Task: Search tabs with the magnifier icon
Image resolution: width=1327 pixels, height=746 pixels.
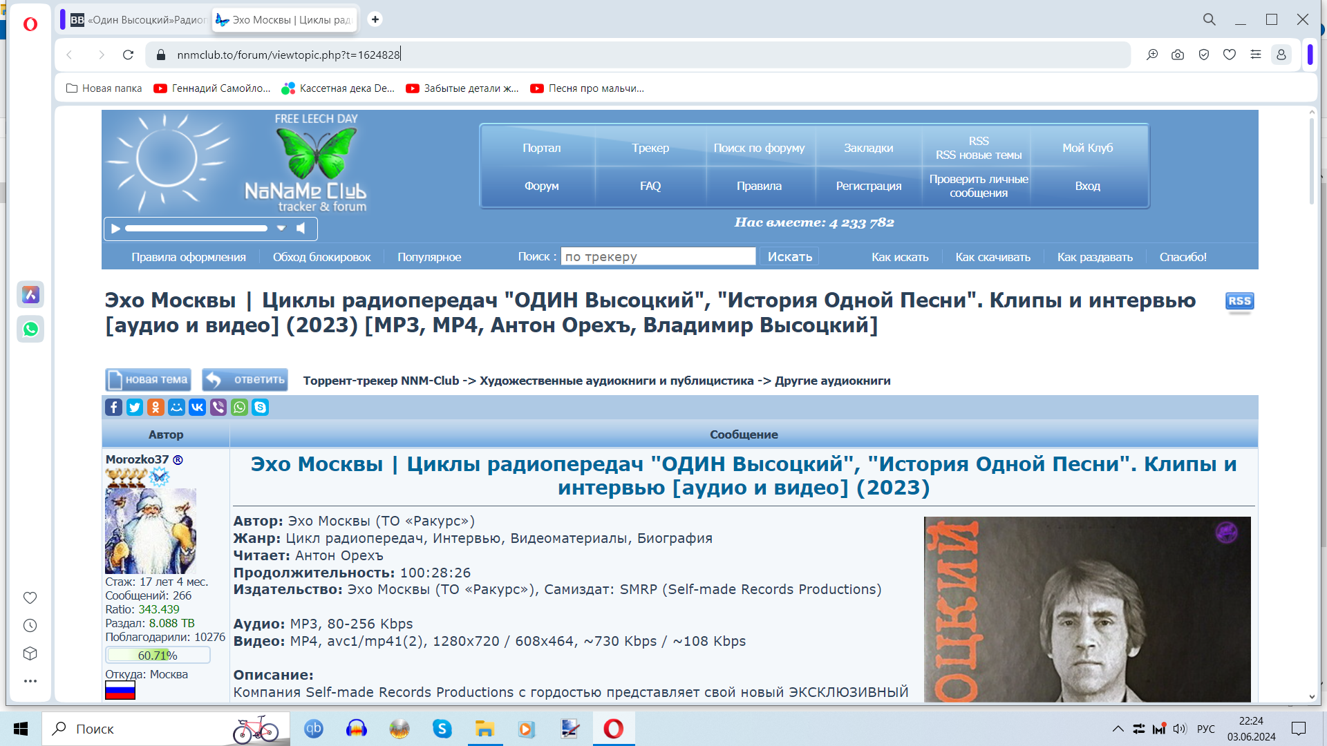Action: click(1210, 19)
